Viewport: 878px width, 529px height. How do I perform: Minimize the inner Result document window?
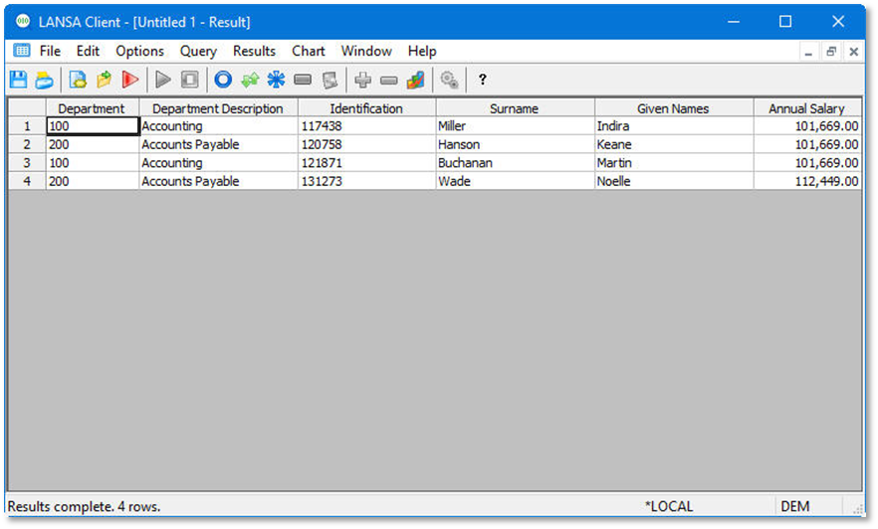(x=808, y=52)
